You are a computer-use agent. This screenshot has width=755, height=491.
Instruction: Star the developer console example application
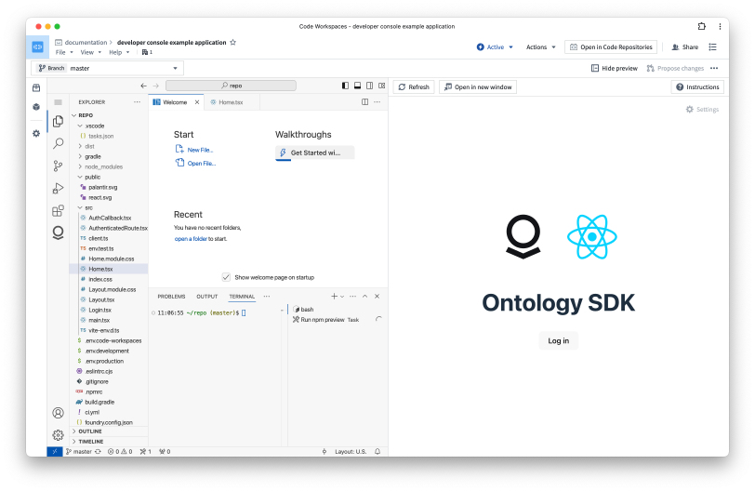point(233,43)
